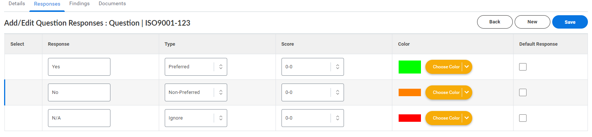Switch to the Findings tab

coord(79,4)
